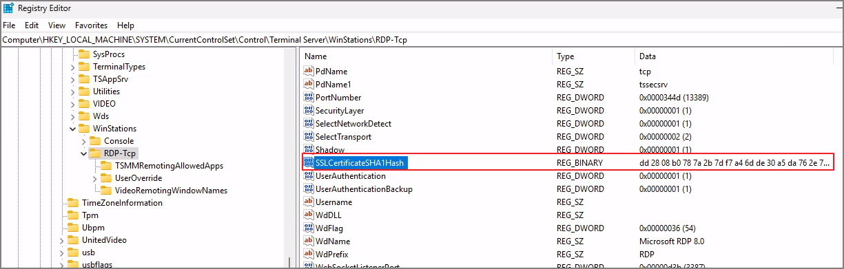Select the PdName1 value name
Image resolution: width=844 pixels, height=269 pixels.
click(x=333, y=85)
